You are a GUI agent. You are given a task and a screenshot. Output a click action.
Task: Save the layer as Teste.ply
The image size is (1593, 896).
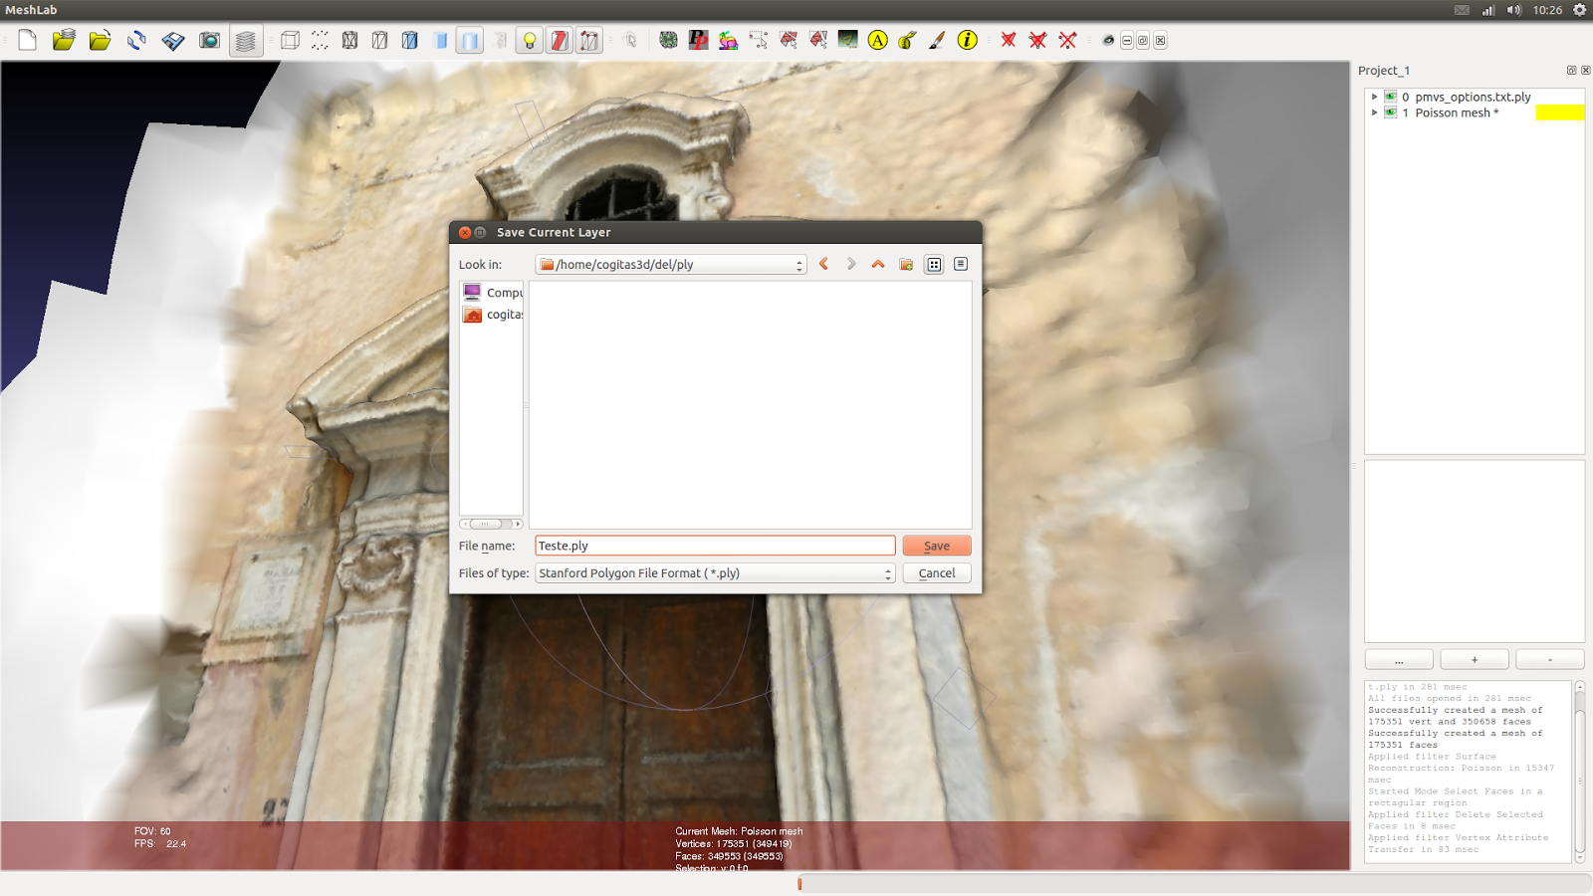937,546
